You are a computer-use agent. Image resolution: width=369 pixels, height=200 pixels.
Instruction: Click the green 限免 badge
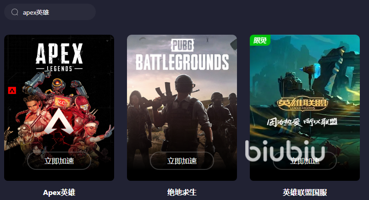(x=260, y=40)
